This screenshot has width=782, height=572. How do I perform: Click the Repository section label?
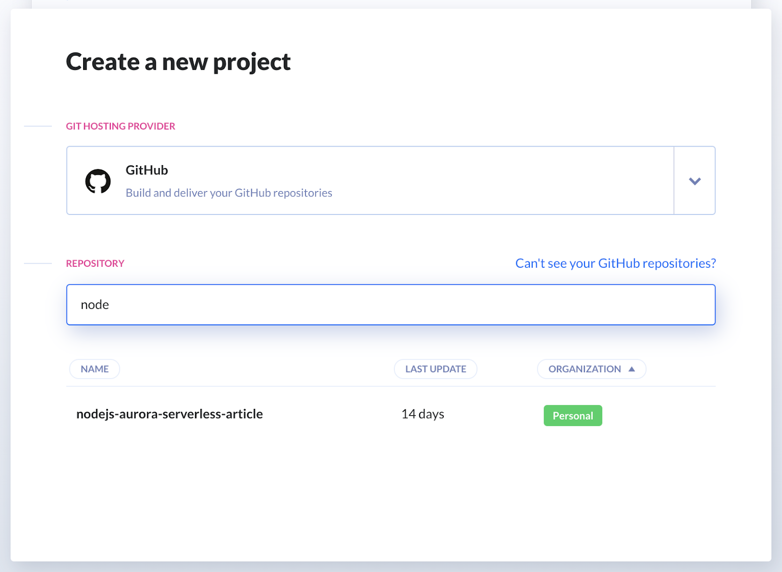[95, 263]
